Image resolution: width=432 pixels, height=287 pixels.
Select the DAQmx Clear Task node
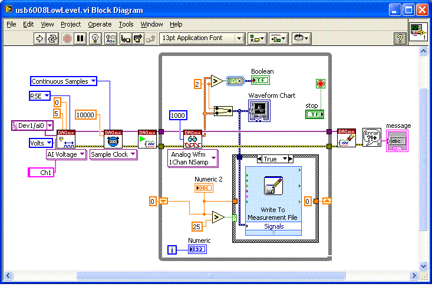[347, 138]
